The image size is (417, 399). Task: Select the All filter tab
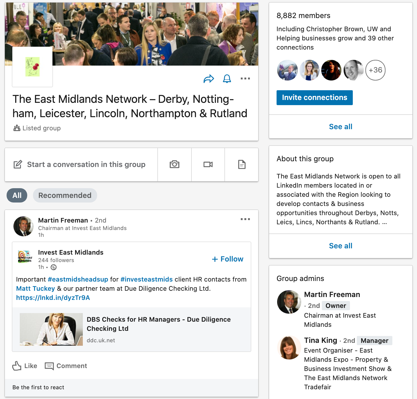tap(17, 195)
